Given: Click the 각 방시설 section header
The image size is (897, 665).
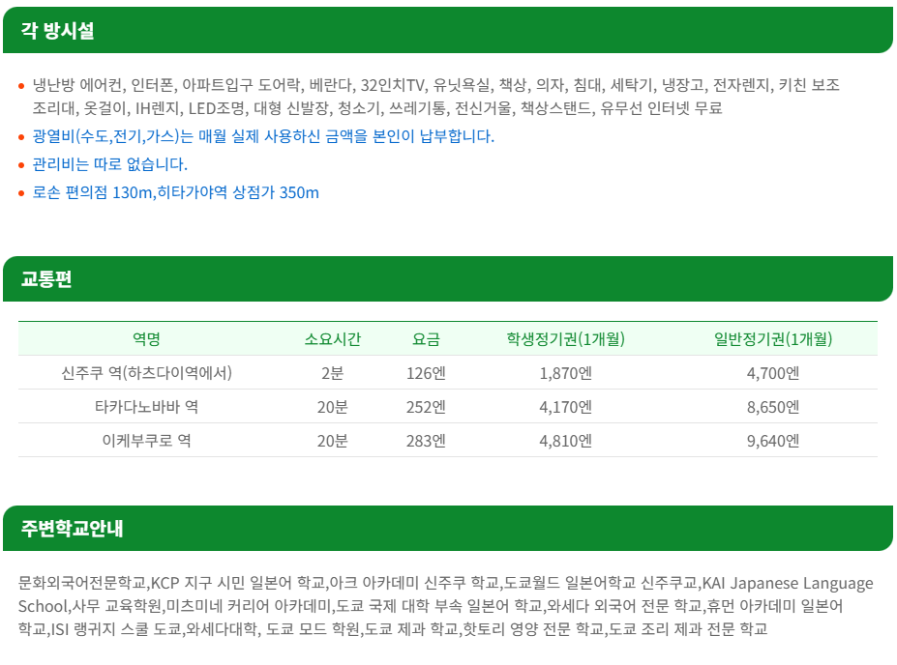Looking at the screenshot, I should [x=58, y=30].
